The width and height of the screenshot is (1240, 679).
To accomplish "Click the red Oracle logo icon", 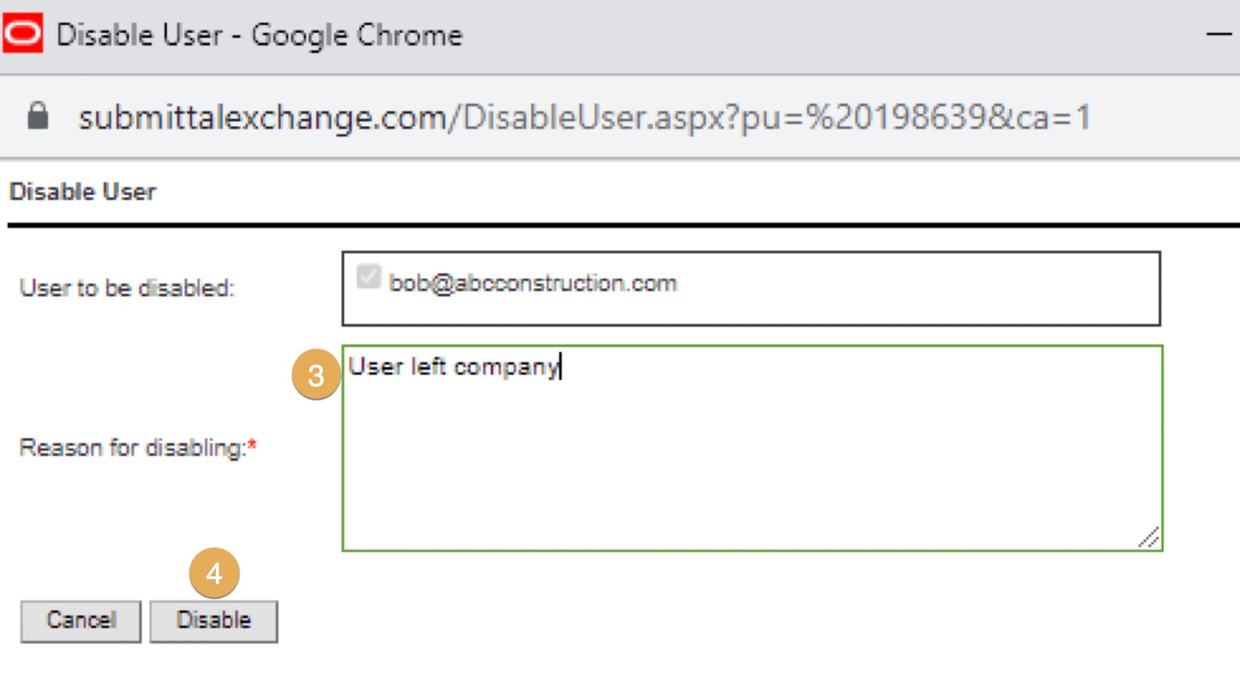I will coord(22,33).
